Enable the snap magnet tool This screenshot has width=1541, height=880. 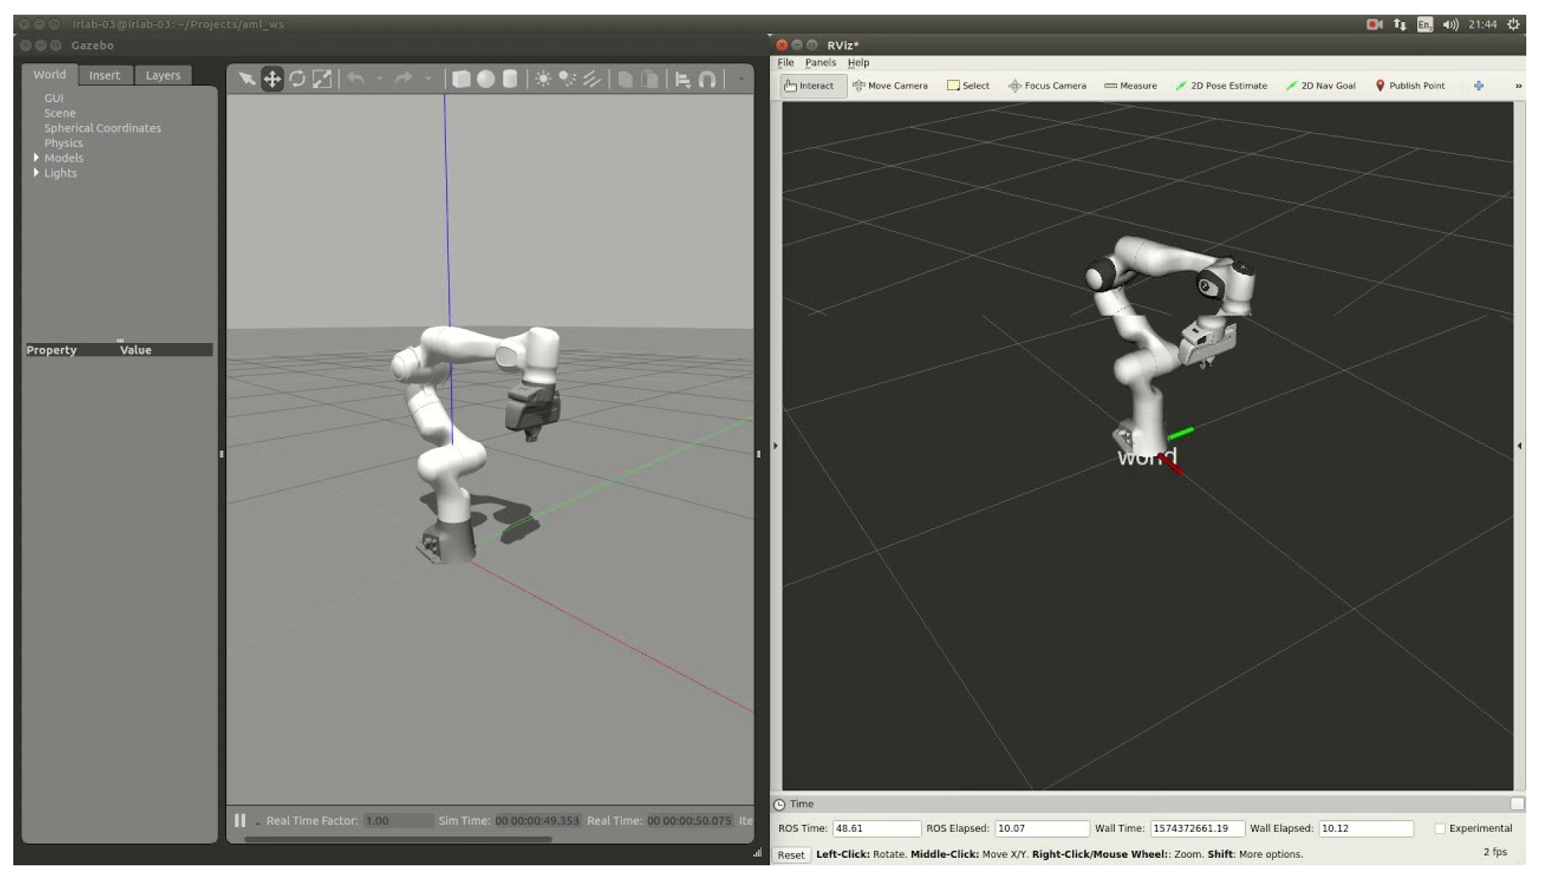[x=706, y=79]
